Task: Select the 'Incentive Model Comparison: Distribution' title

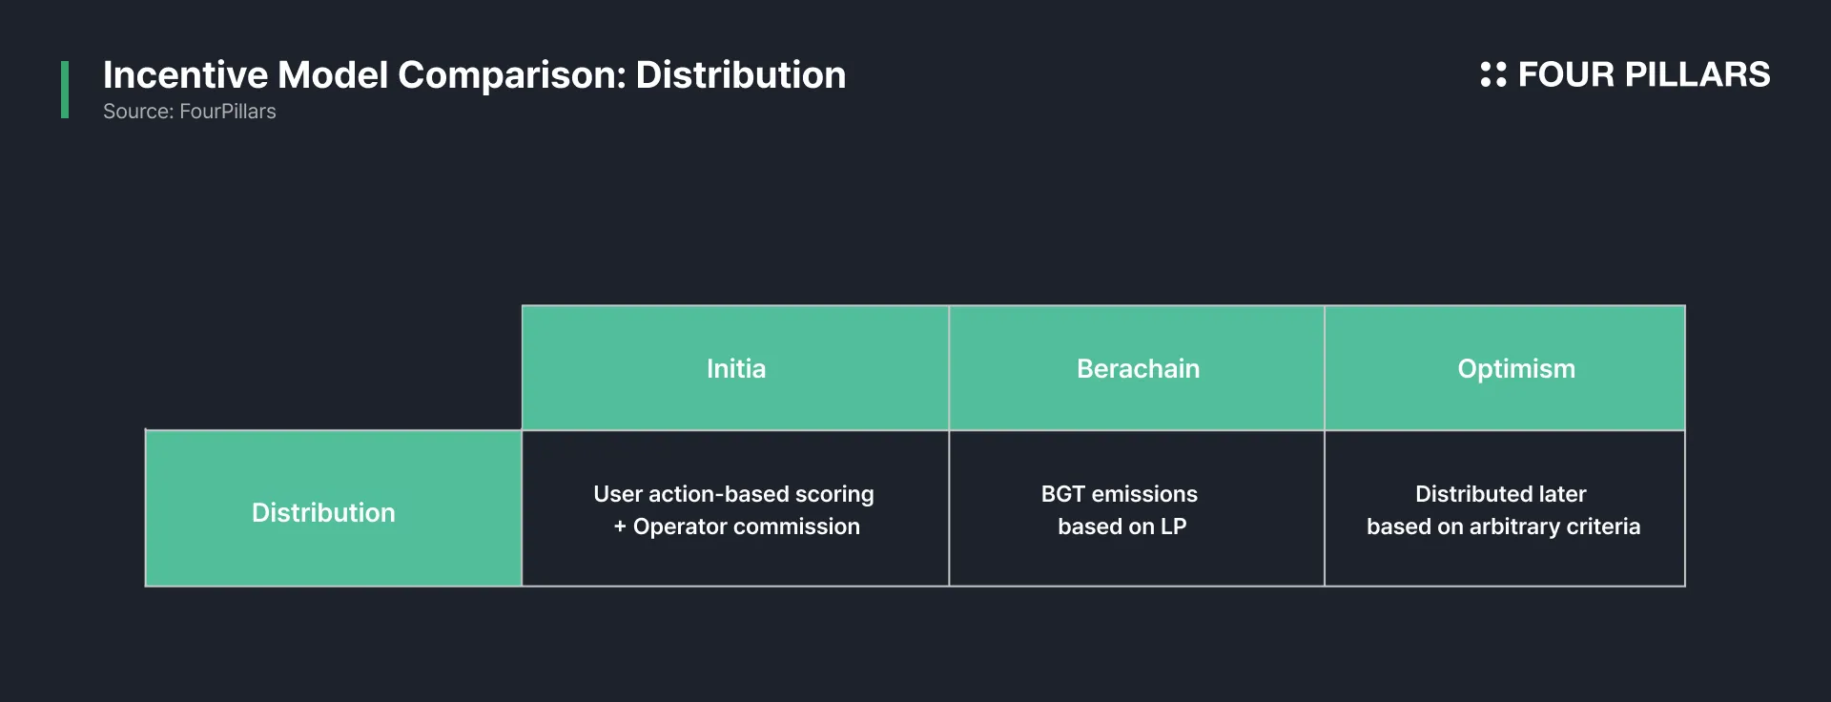Action: (474, 75)
